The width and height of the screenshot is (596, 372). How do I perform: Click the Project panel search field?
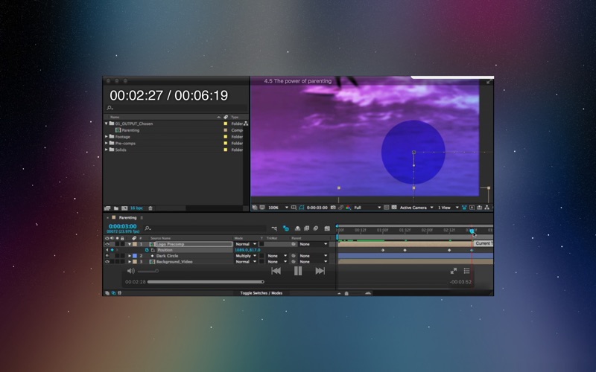click(177, 108)
